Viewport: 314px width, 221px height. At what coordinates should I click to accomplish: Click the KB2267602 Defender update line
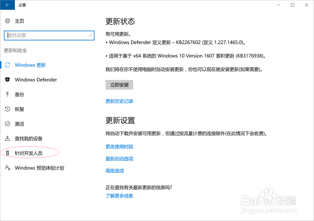[x=176, y=42]
